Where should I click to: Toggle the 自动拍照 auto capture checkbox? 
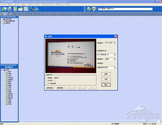[48, 83]
